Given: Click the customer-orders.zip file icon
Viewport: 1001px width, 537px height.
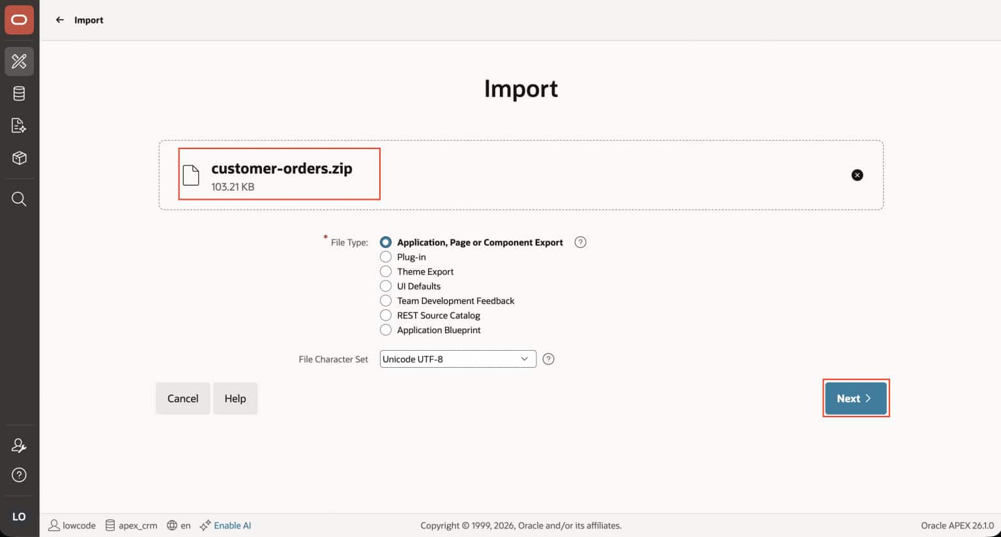Looking at the screenshot, I should [x=191, y=175].
